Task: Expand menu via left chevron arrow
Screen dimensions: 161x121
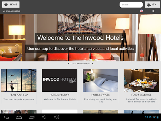Action: tap(68, 64)
